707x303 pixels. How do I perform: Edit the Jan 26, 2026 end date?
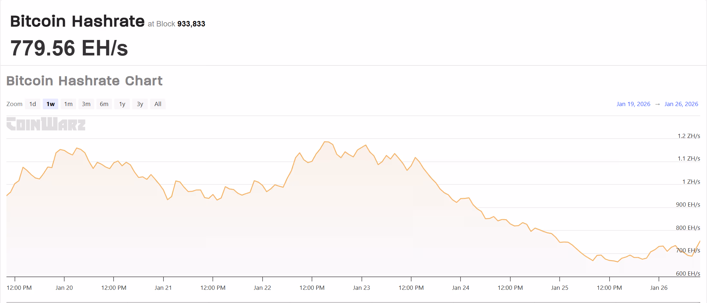coord(681,104)
